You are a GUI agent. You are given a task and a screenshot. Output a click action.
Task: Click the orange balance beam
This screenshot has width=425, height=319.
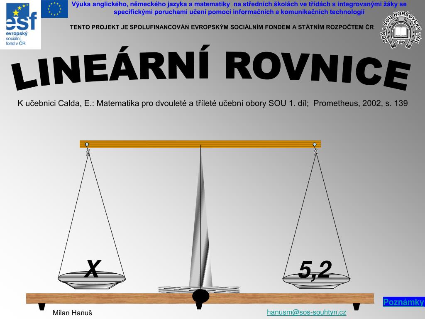pyautogui.click(x=200, y=144)
